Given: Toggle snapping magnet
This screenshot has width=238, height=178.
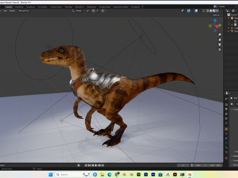Looking at the screenshot, I should pos(93,11).
